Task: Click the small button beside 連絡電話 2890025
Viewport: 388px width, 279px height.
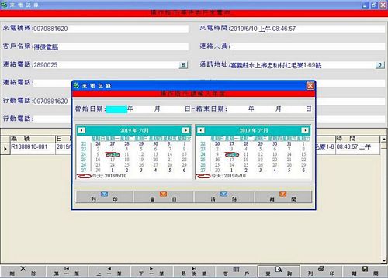Action: click(183, 65)
